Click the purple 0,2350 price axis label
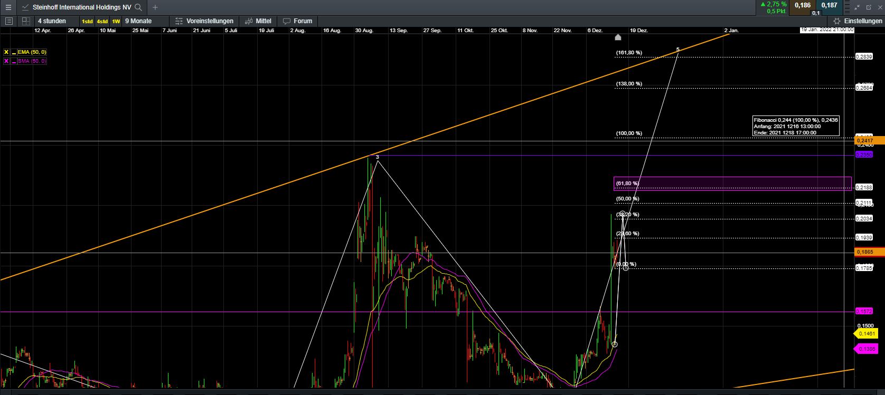 pos(865,155)
